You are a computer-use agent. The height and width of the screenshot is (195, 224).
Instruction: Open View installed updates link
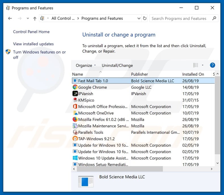pos(33,44)
